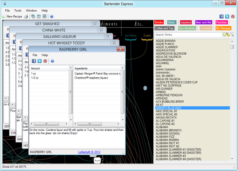Select the Chambord raspberry liqueur ingredient row
238x171 pixels.
tap(97, 78)
